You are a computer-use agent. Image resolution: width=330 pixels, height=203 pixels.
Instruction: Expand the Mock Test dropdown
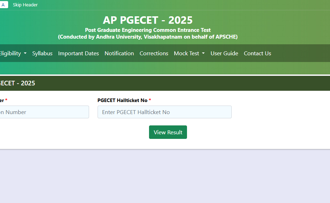(189, 53)
